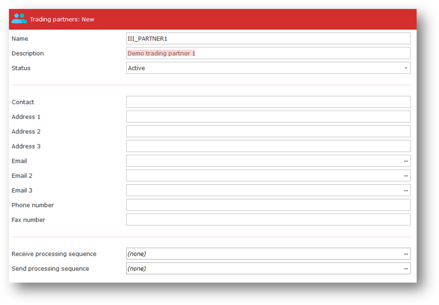Open the Email field ellipsis button
Viewport: 439px width, 305px height.
[x=406, y=161]
